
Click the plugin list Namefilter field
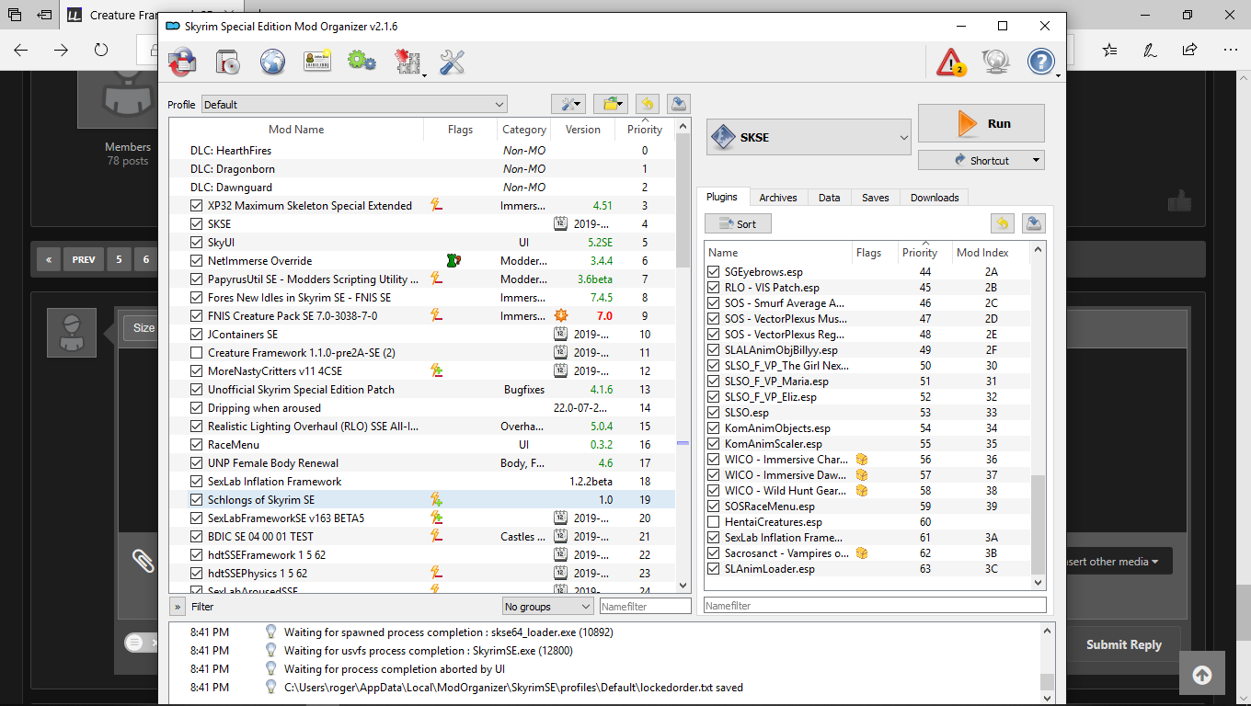point(875,606)
